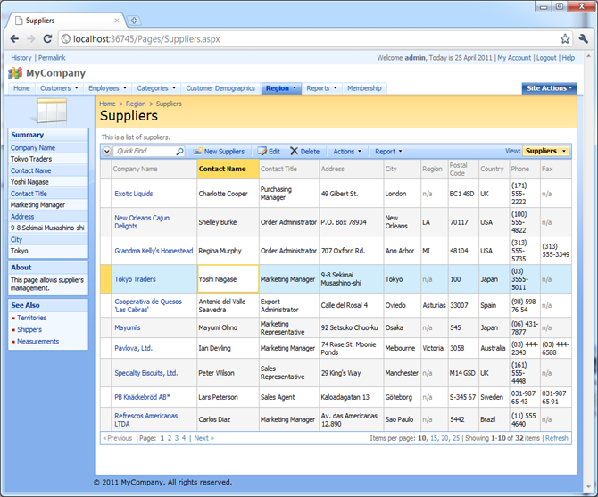The image size is (598, 497).
Task: Click the MyCompany logo icon
Action: coord(15,73)
